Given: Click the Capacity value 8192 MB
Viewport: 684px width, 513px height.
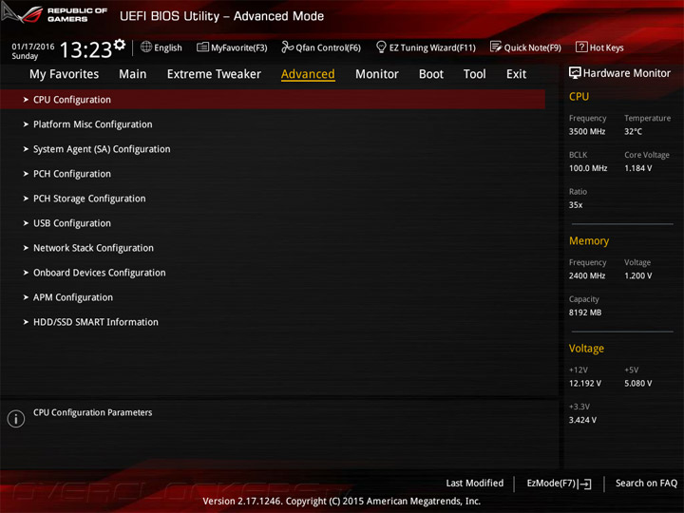Looking at the screenshot, I should tap(585, 313).
